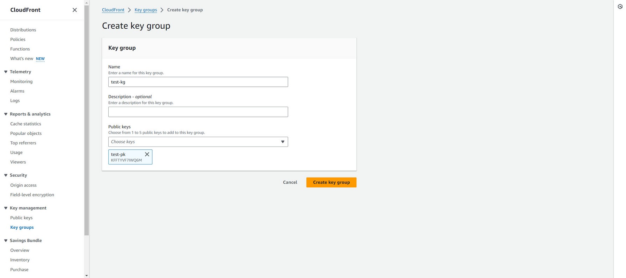Go to CloudFront breadcrumb link
Viewport: 626px width, 278px height.
[x=113, y=10]
